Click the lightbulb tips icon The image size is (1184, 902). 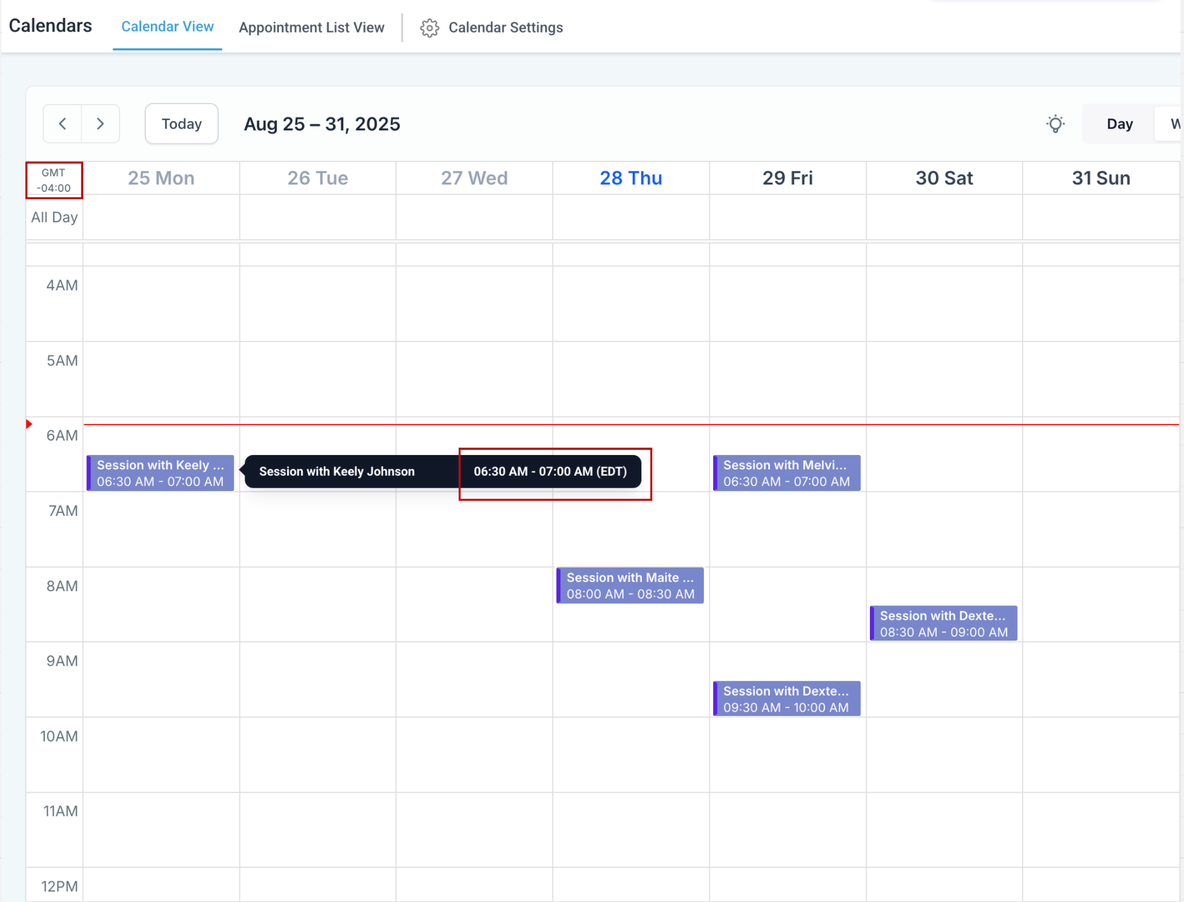point(1055,124)
